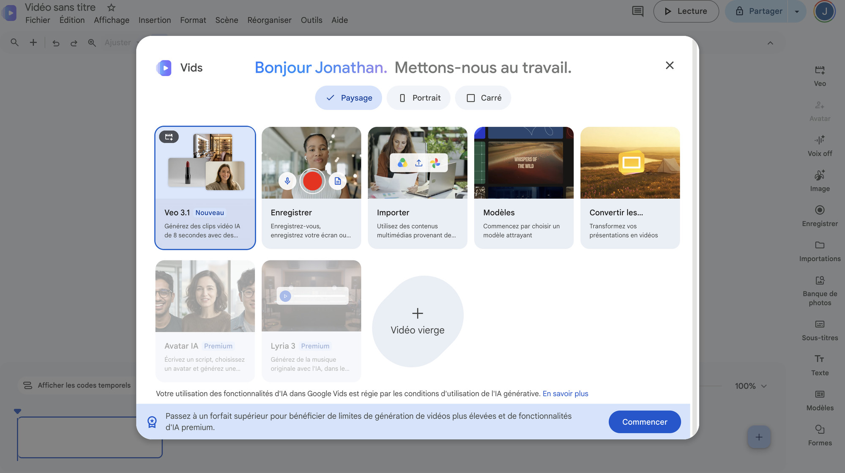Screen dimensions: 845x473
Task: Star the video with the star icon
Action: pyautogui.click(x=111, y=7)
